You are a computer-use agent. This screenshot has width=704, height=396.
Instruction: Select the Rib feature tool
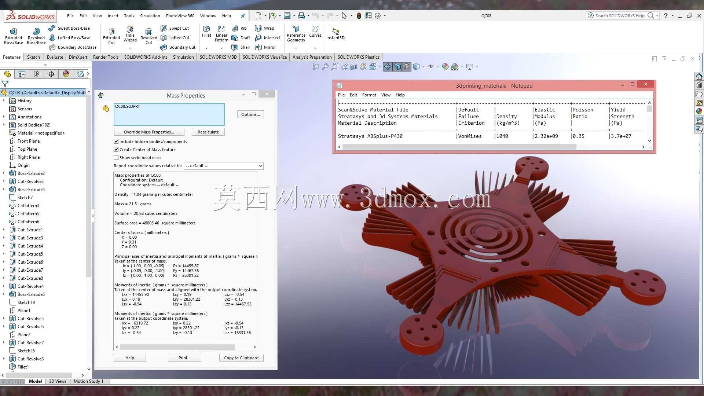(x=239, y=28)
